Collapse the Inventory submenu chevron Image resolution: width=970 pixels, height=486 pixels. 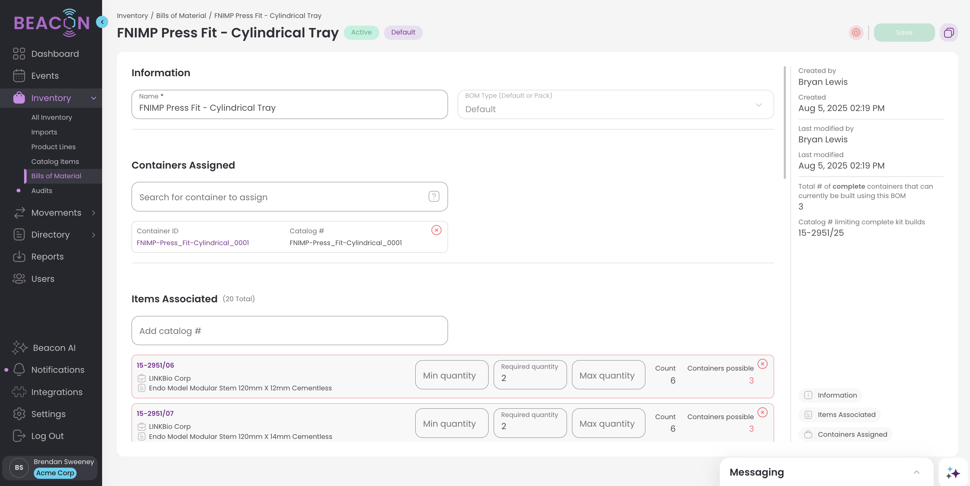(93, 98)
